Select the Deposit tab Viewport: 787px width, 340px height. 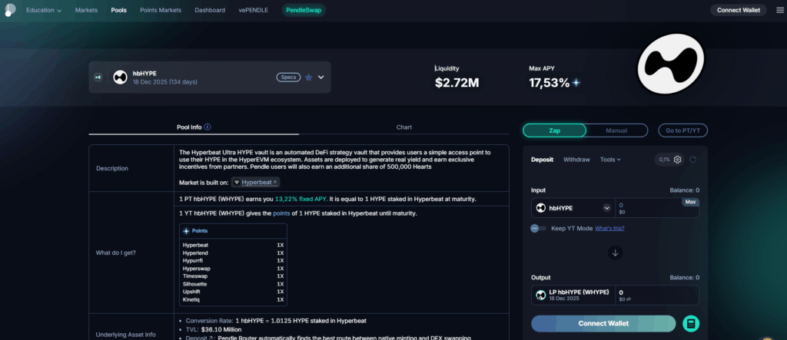click(x=542, y=160)
